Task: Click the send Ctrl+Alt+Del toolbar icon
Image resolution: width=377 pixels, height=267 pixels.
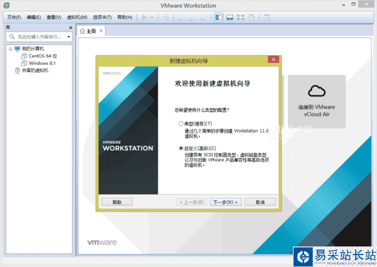Action: point(166,17)
